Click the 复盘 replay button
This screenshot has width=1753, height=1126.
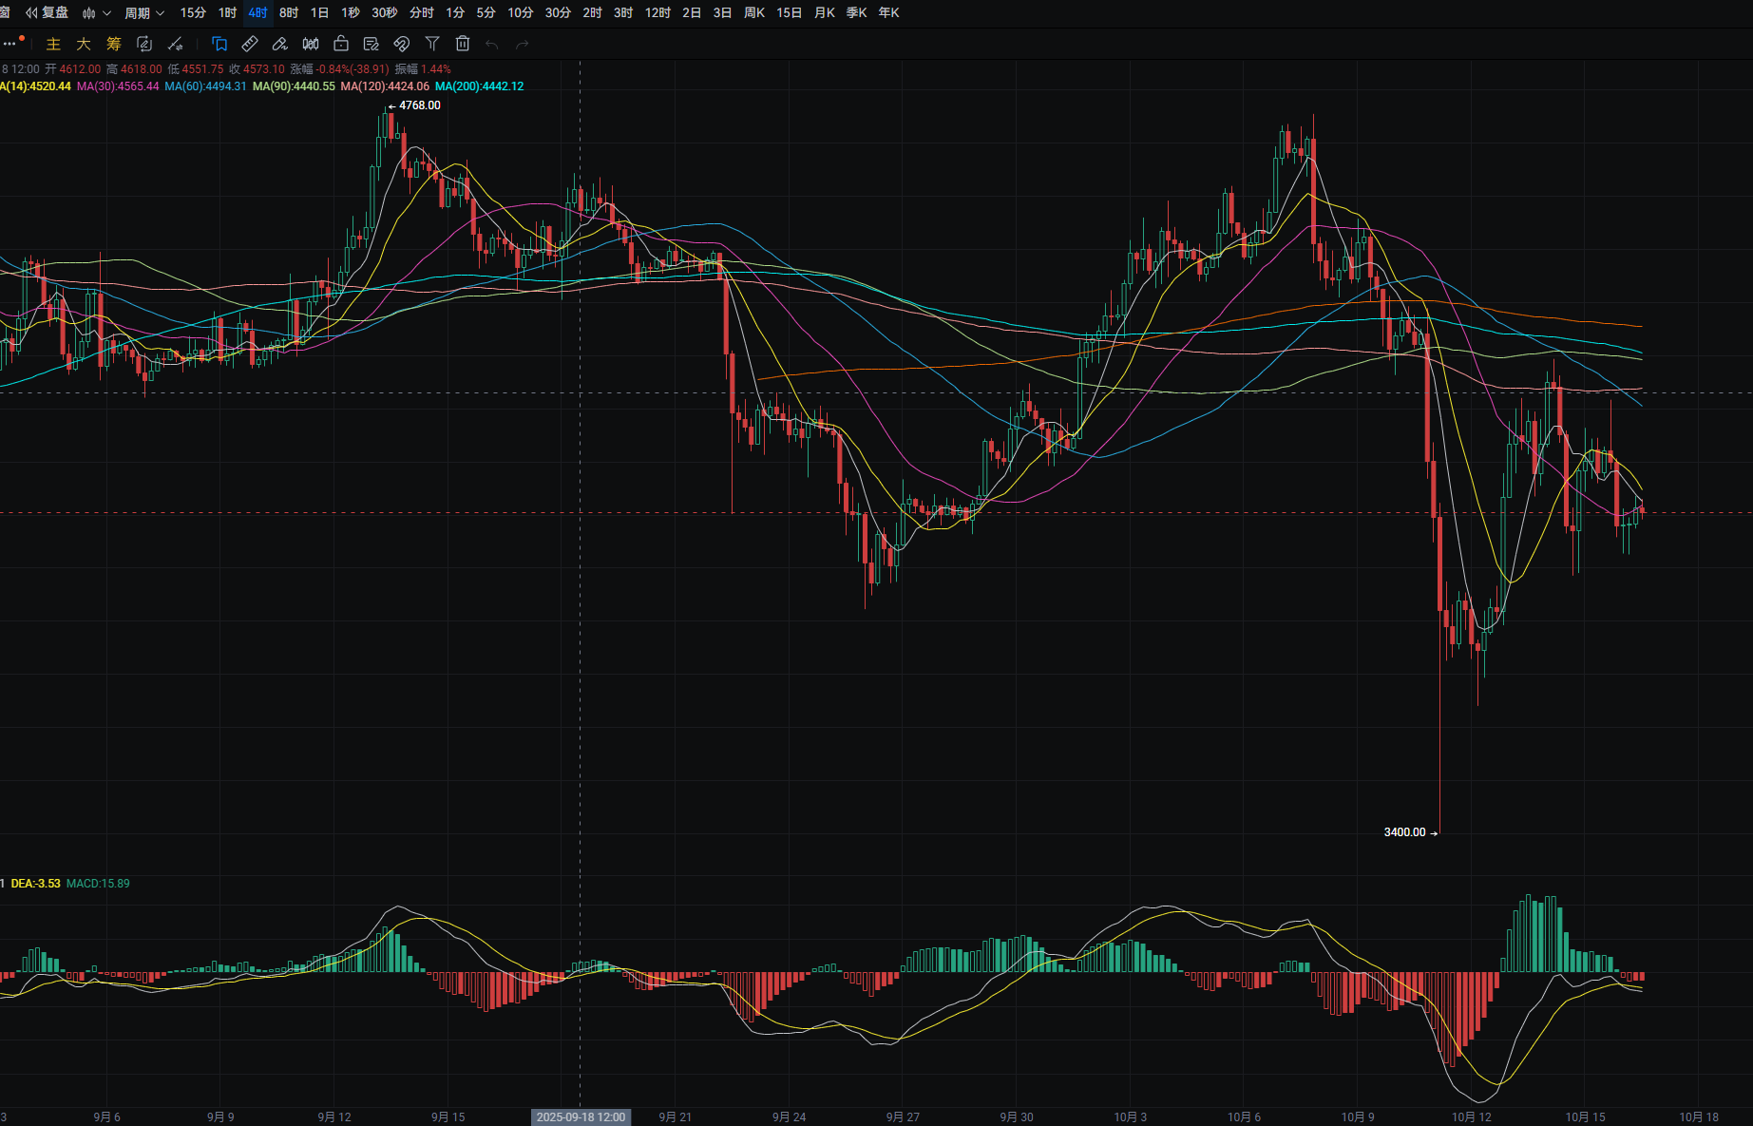tap(48, 12)
